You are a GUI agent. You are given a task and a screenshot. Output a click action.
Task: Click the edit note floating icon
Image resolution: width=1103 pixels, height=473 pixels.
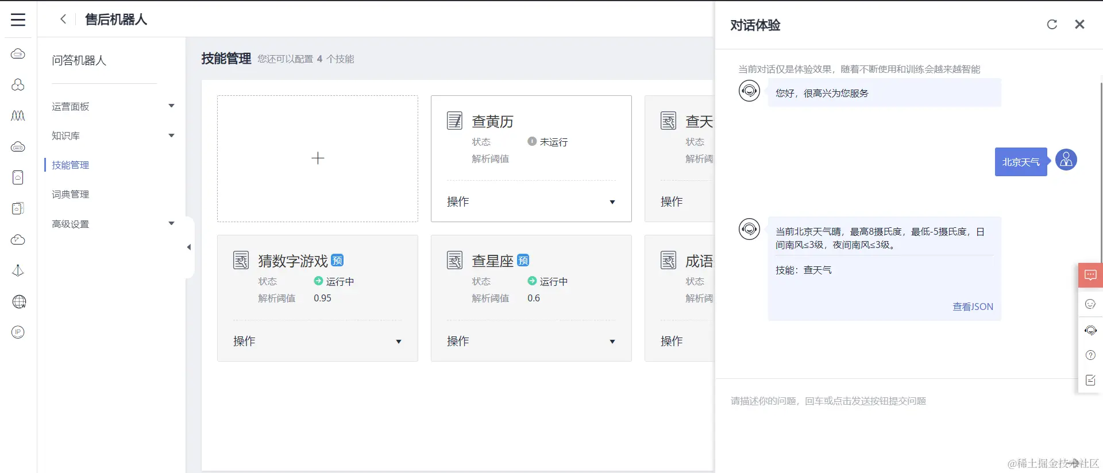(1090, 380)
